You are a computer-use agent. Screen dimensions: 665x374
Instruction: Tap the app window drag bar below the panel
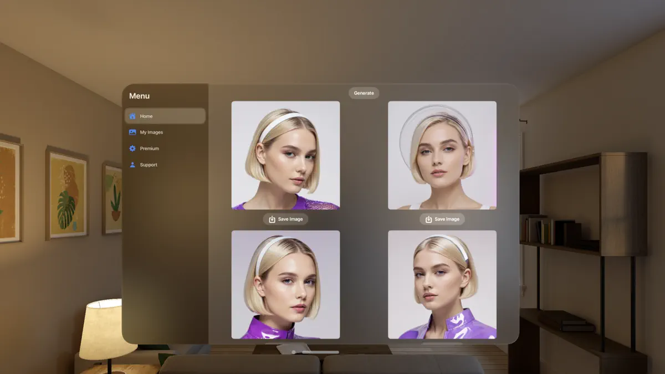coord(320,350)
